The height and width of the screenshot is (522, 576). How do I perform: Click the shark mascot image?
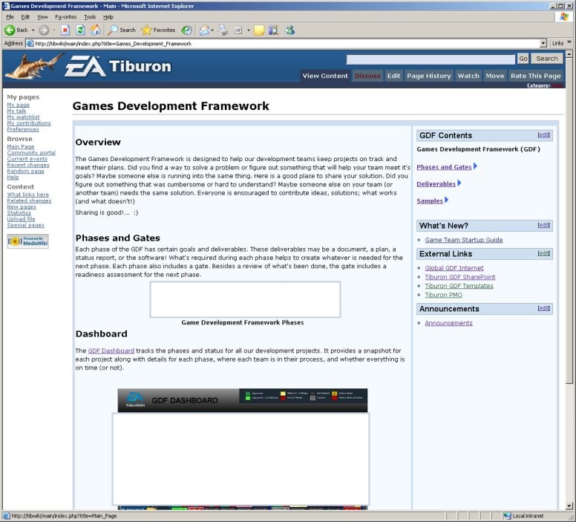[x=34, y=66]
